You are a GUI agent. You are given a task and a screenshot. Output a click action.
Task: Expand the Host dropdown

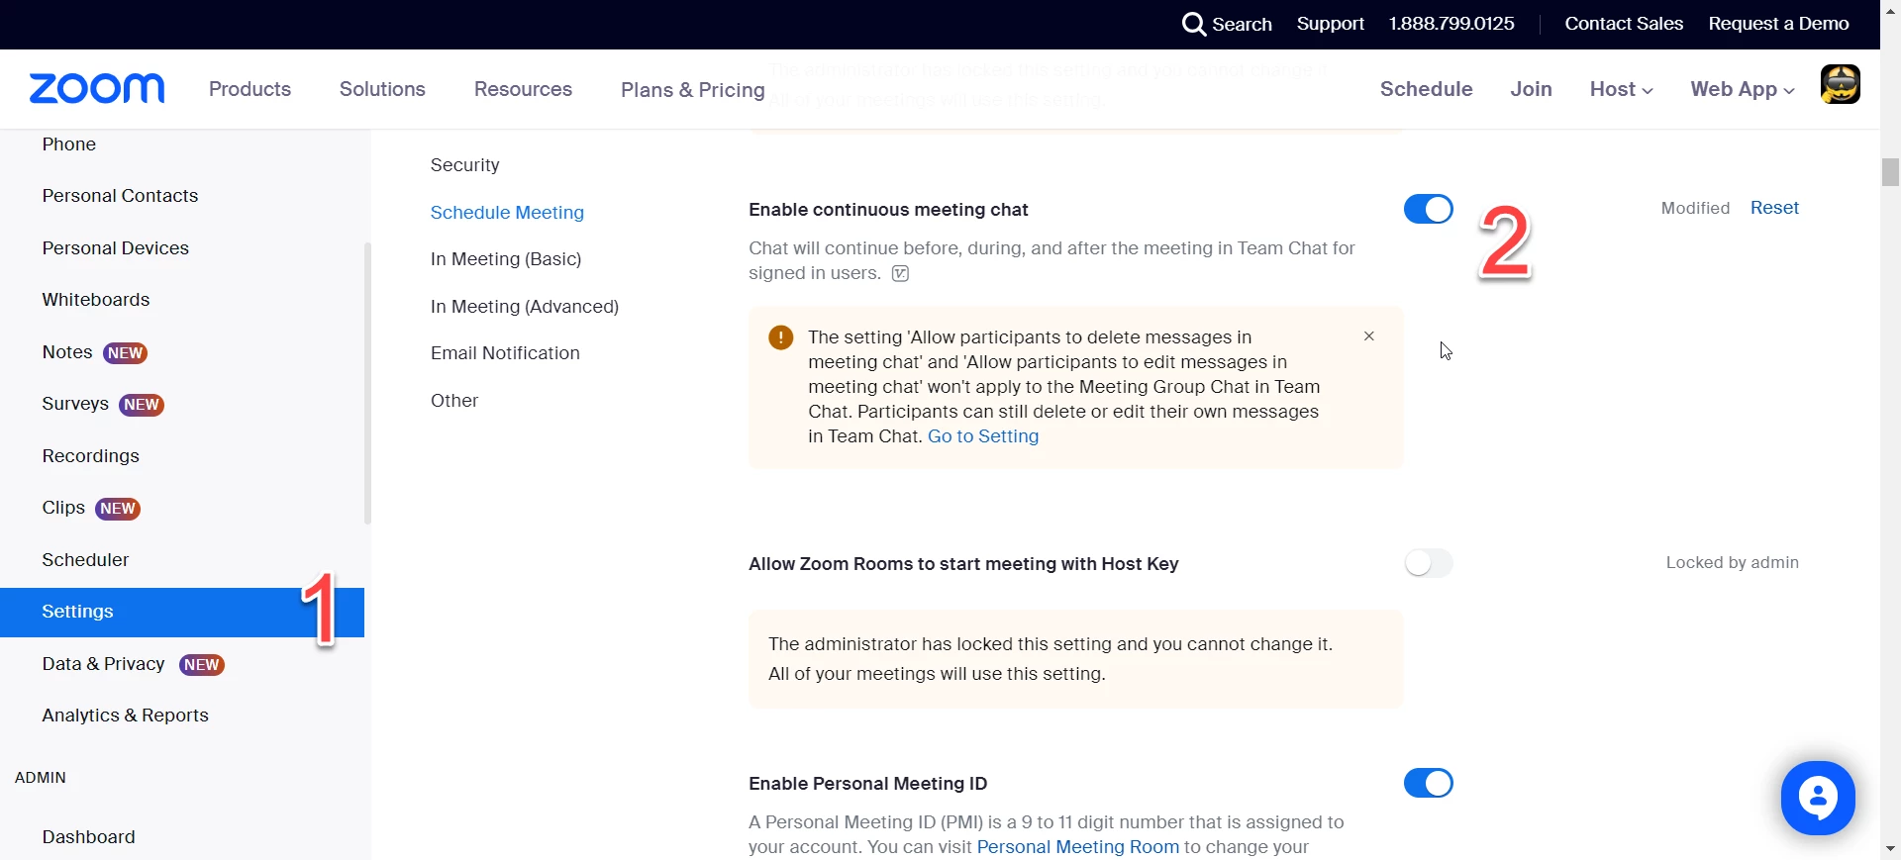1621,89
